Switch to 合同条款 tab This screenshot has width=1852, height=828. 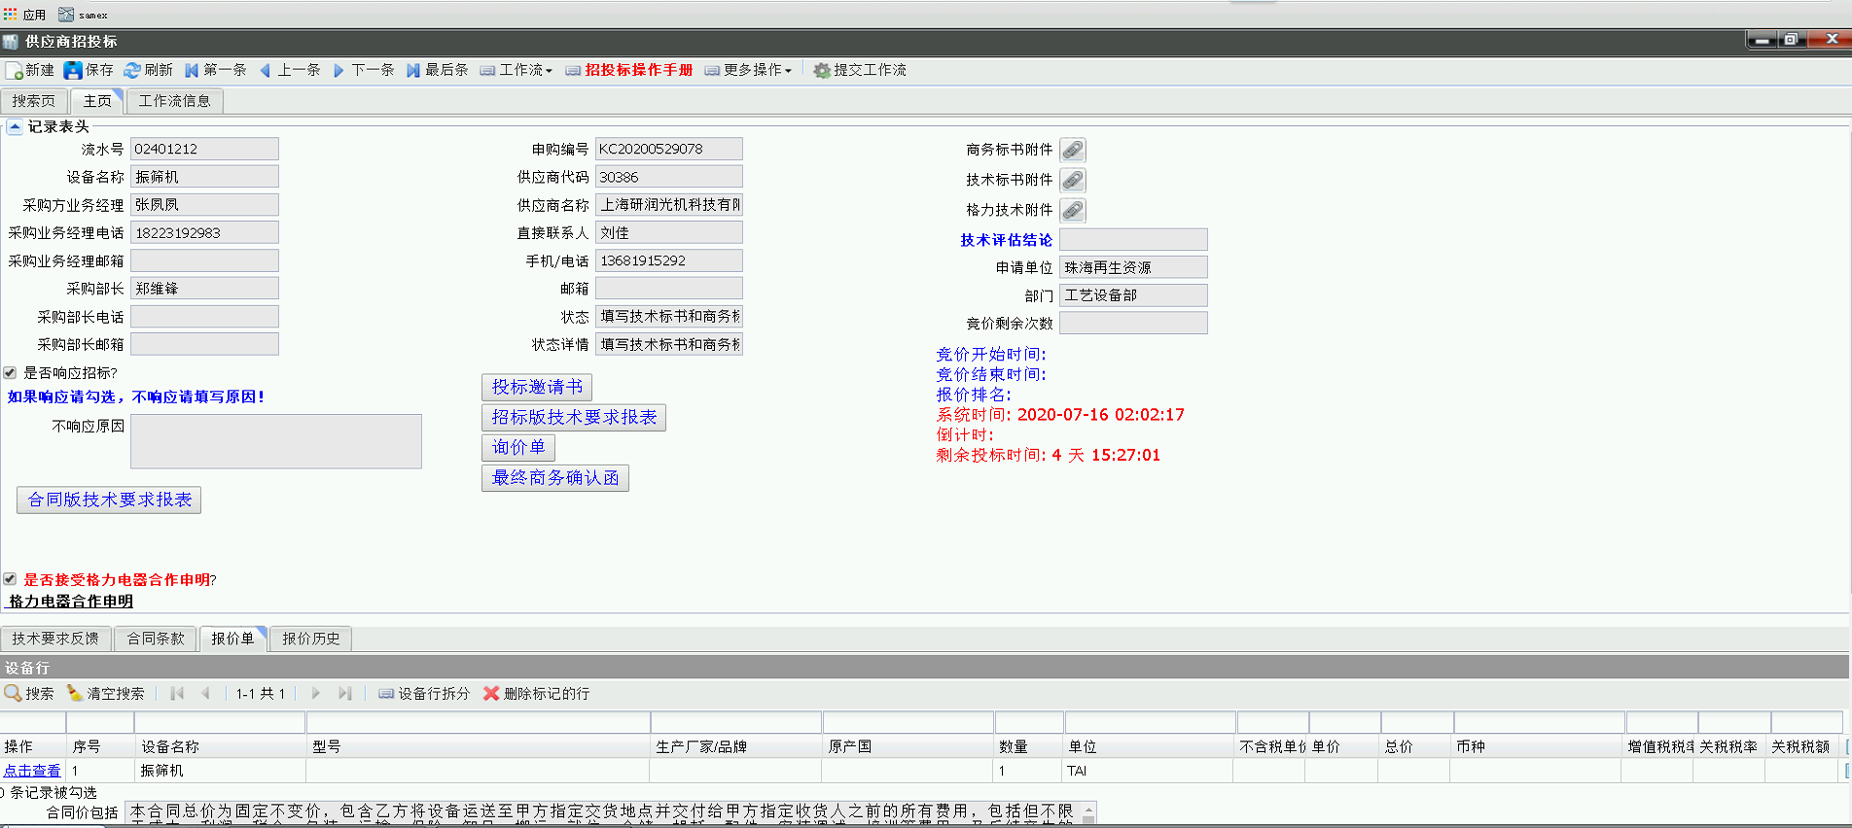[156, 638]
